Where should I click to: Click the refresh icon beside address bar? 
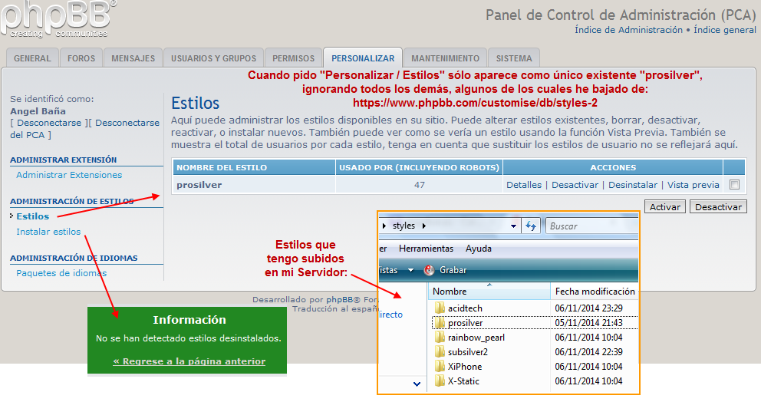coord(531,226)
